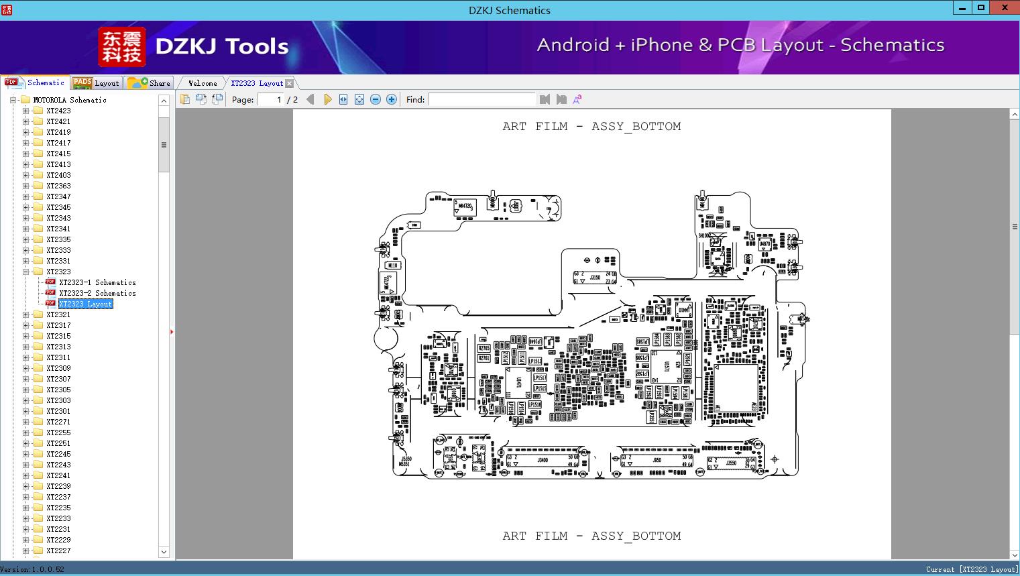1020x576 pixels.
Task: Click tree panel scroll down arrow
Action: click(x=164, y=553)
